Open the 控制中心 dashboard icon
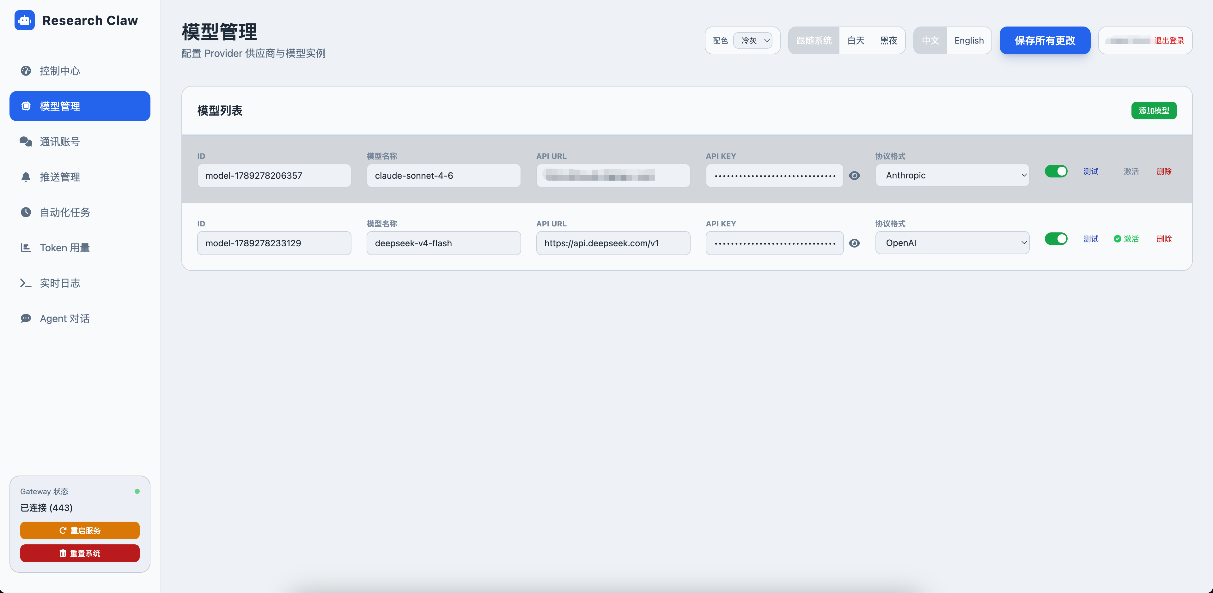1213x593 pixels. 26,71
